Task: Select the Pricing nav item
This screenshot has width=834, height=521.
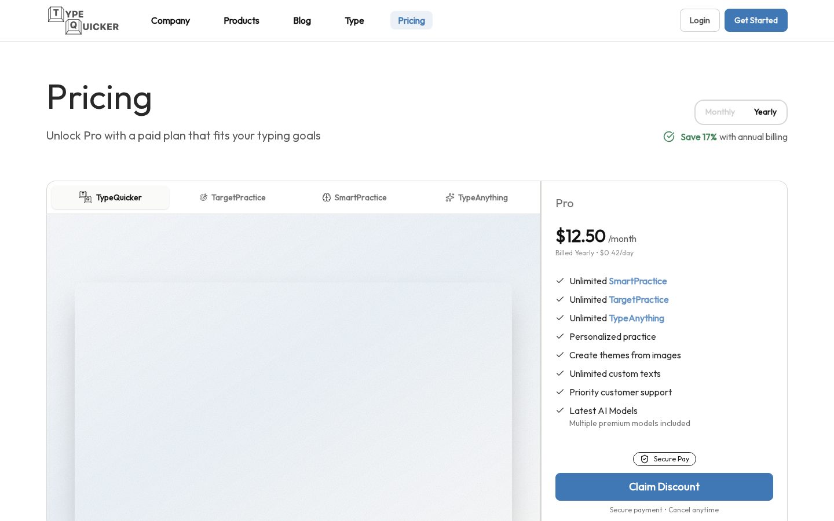Action: 411,20
